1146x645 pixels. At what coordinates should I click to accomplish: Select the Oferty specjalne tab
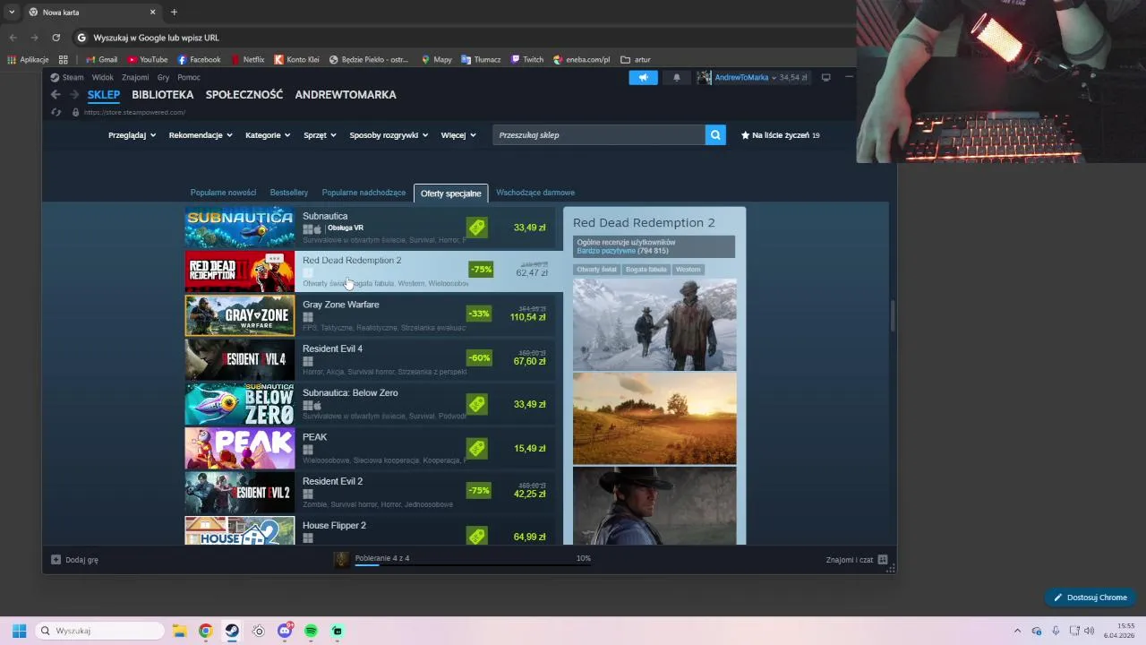(x=450, y=193)
